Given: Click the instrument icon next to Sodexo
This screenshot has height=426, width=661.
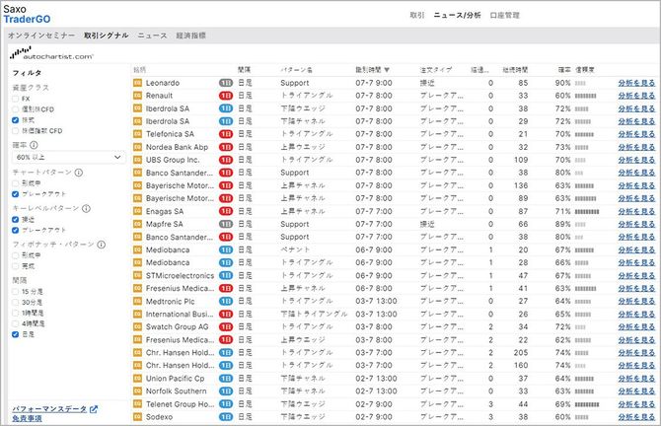Looking at the screenshot, I should pos(137,417).
